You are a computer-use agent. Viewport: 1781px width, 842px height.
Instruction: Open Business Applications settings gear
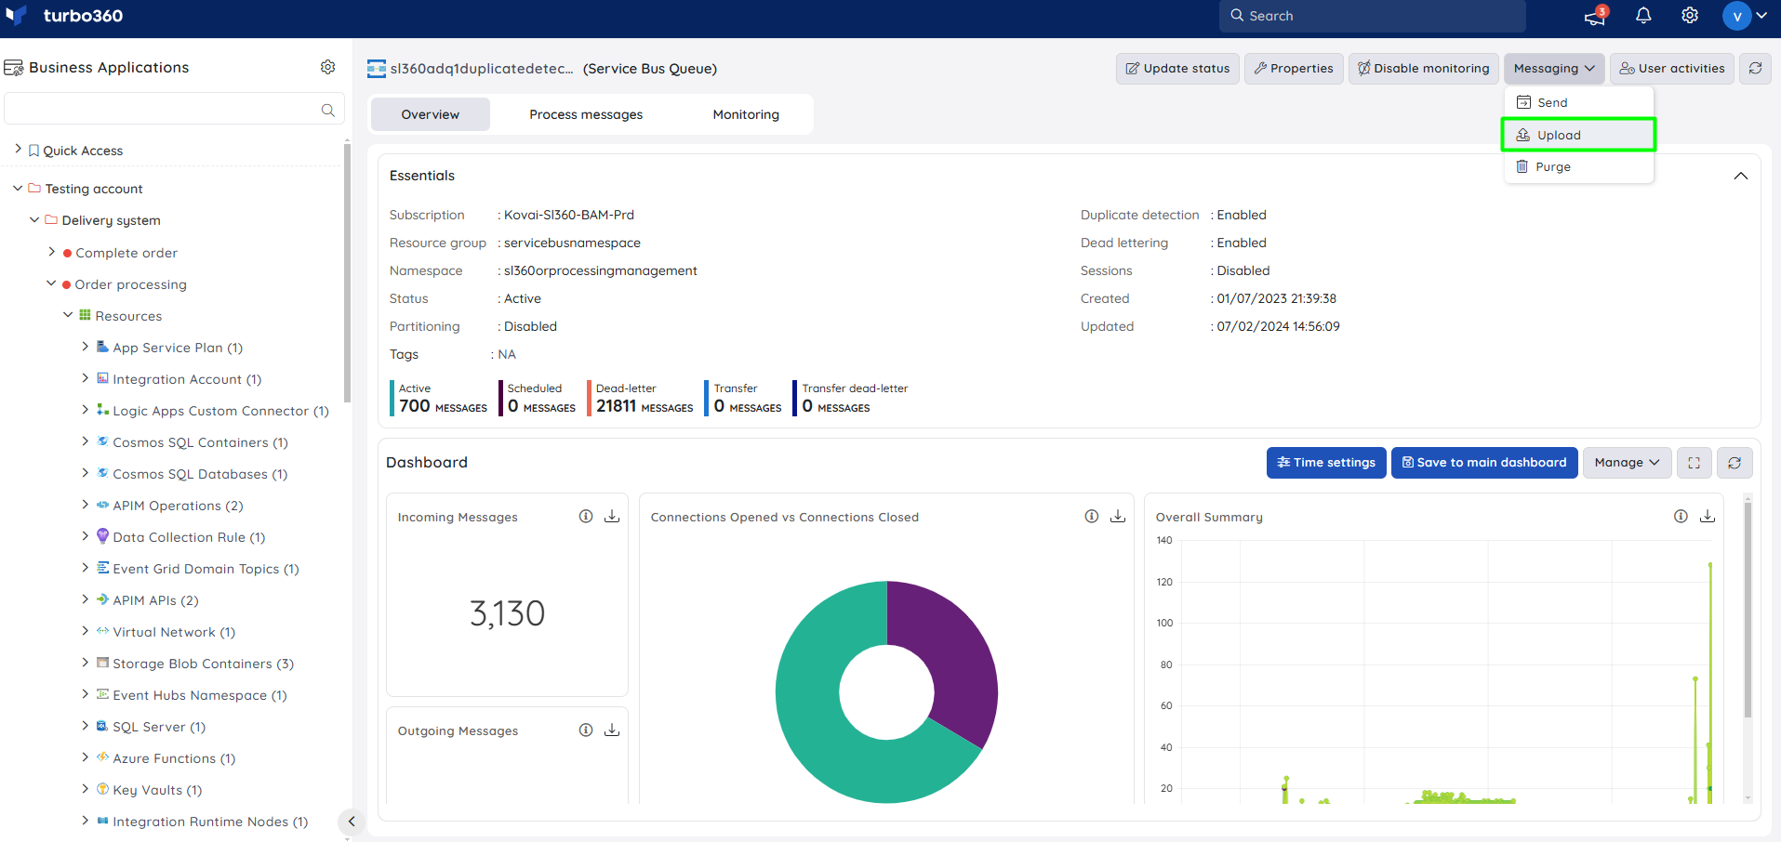327,67
